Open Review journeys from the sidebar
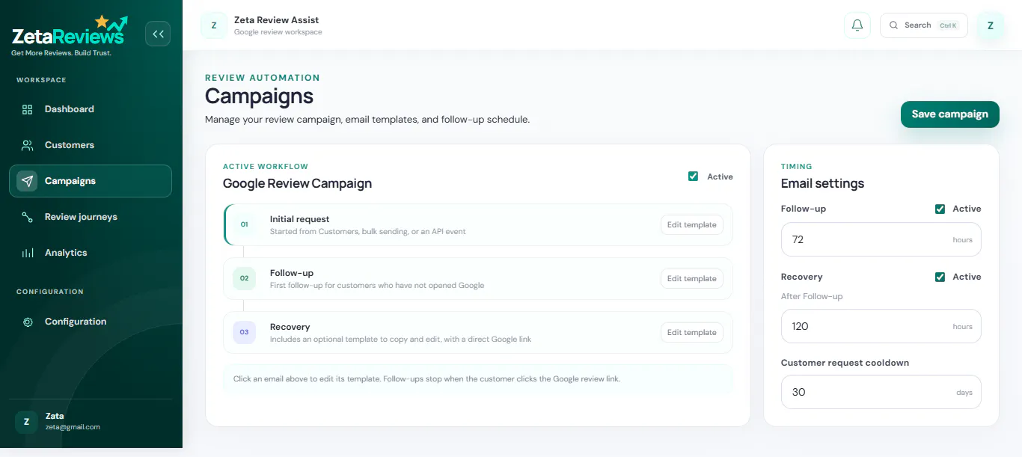Image resolution: width=1022 pixels, height=457 pixels. pos(91,217)
